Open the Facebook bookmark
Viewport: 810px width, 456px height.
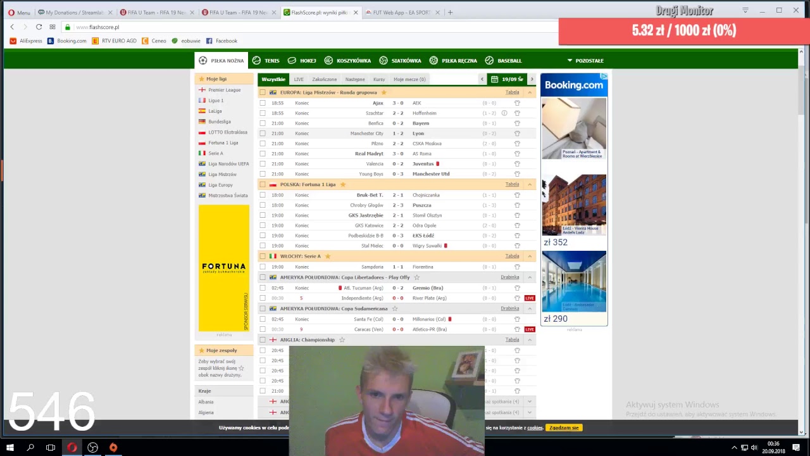[x=222, y=41]
